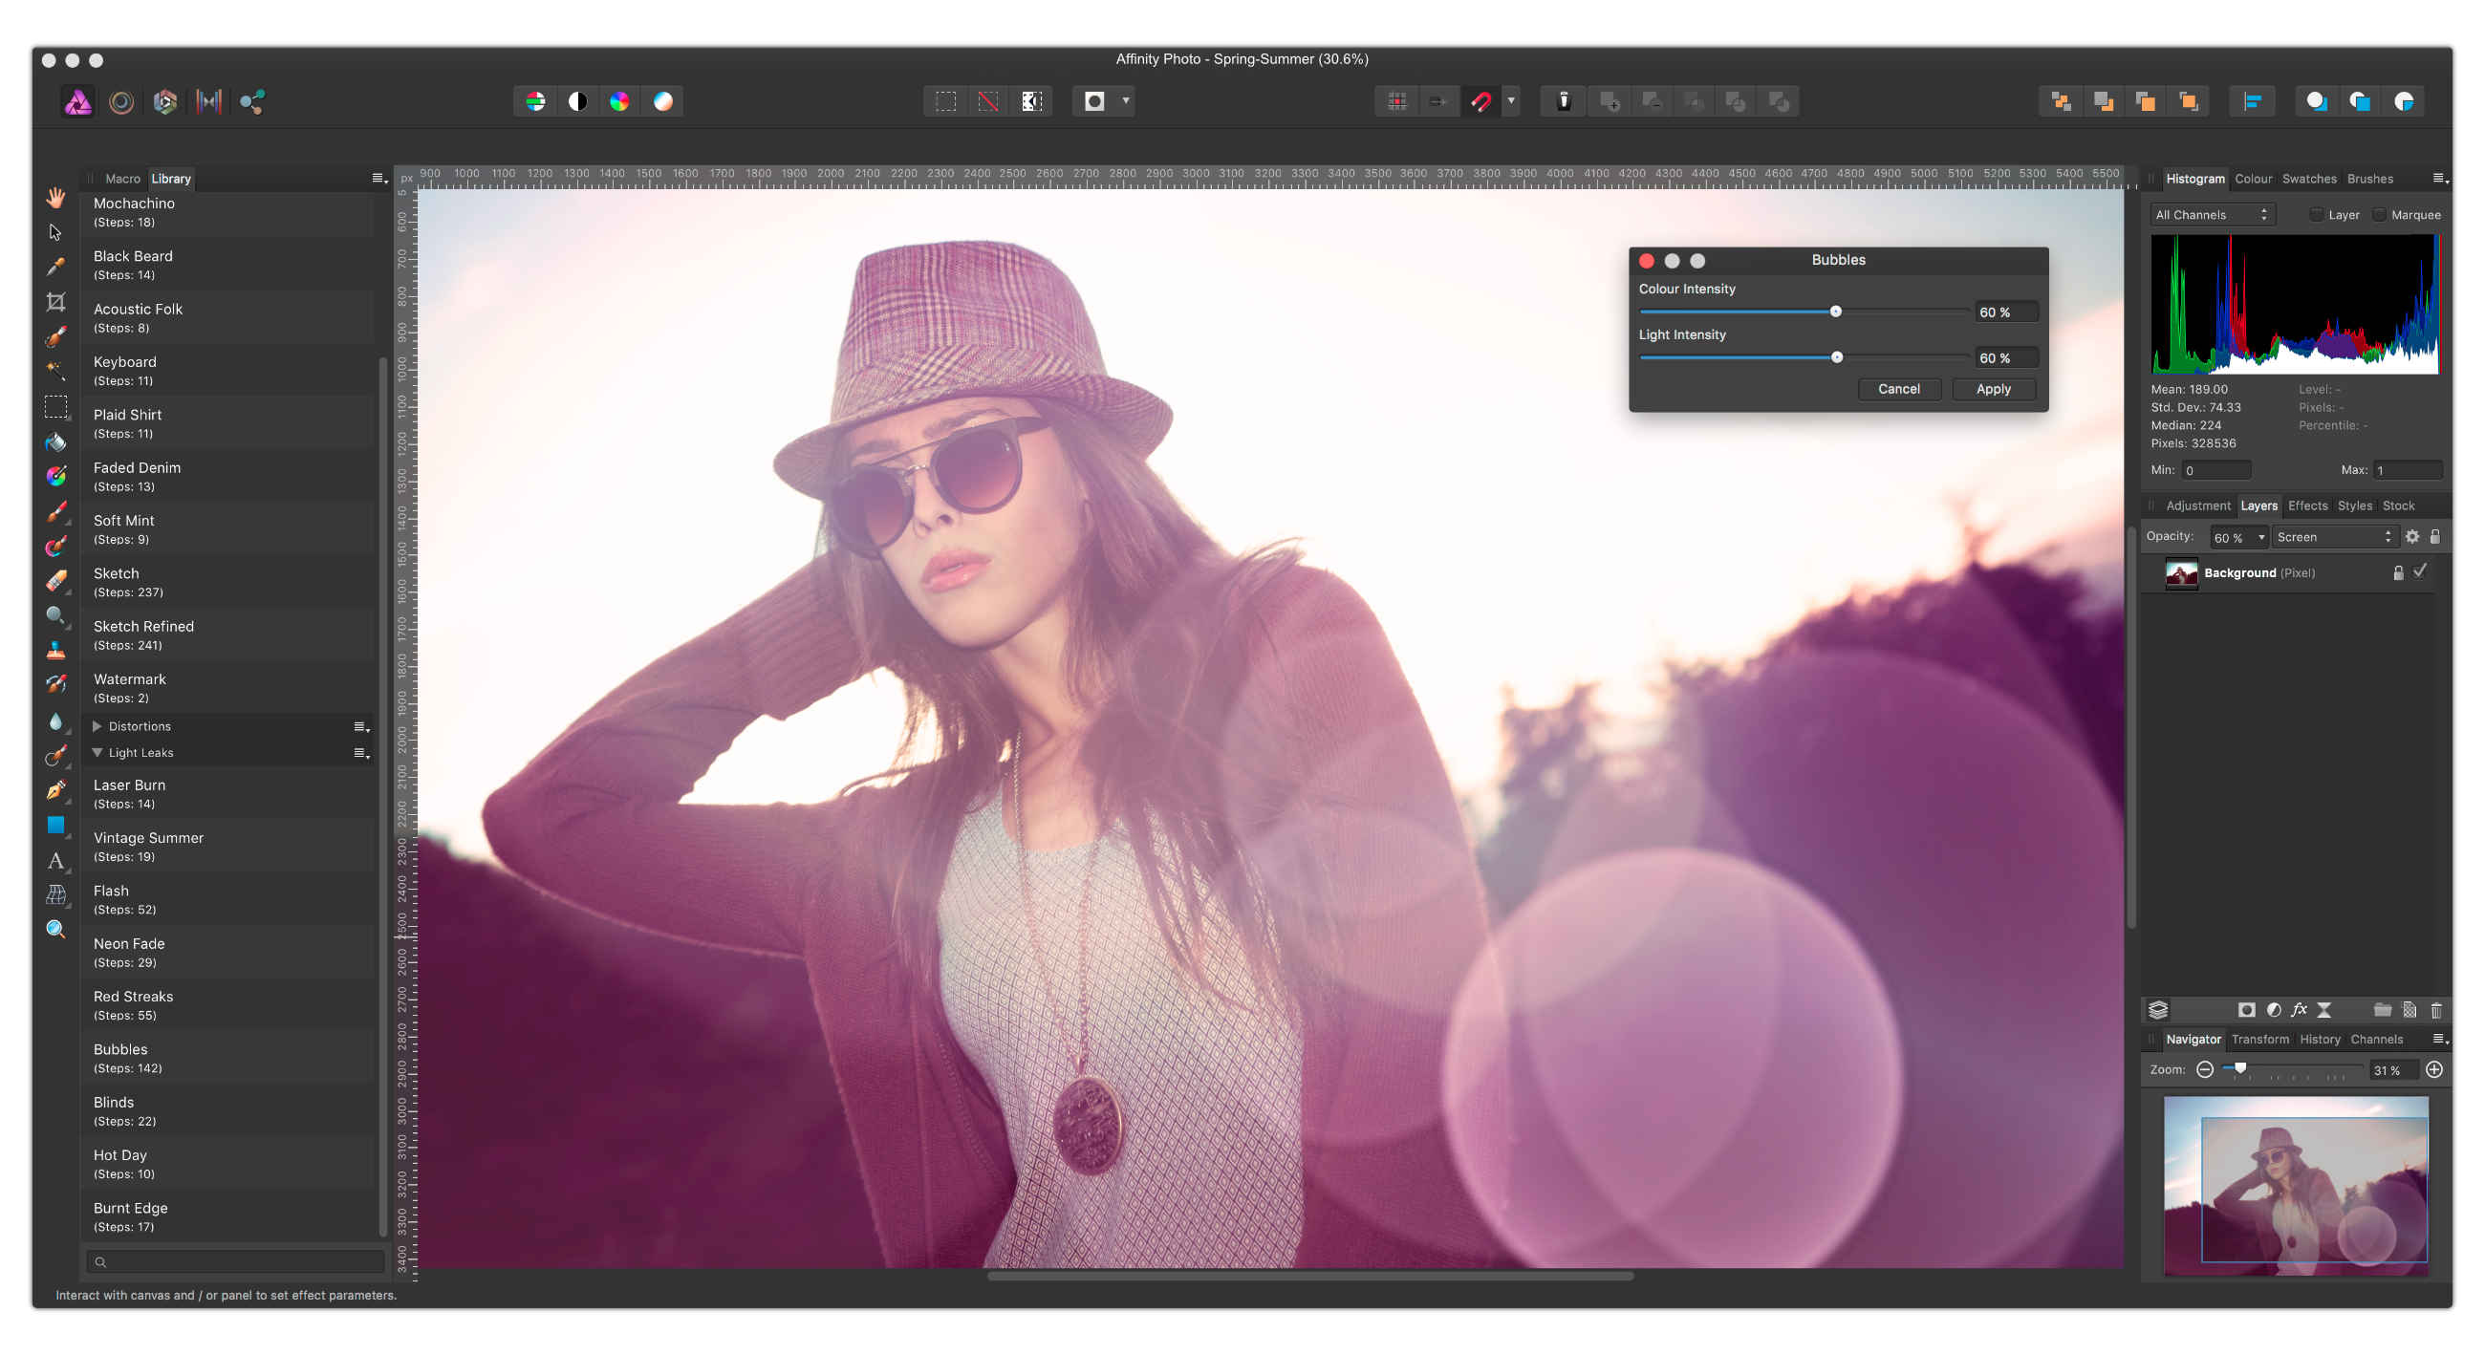Select the Crop tool
Viewport: 2485px width, 1355px height.
tap(56, 302)
